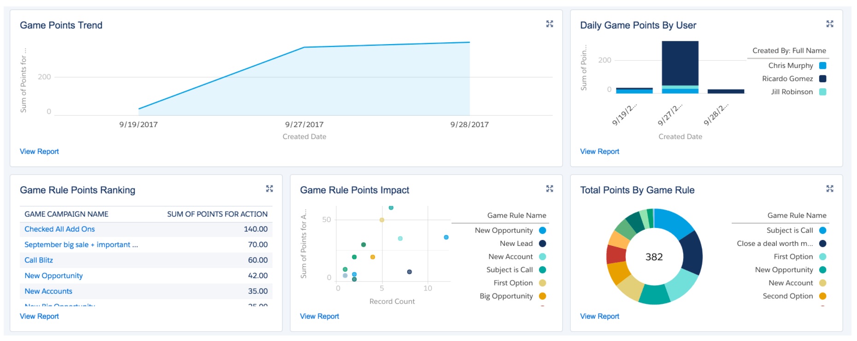Click the dark navy bar for 9/27 in daily chart
857x341 pixels.
(680, 63)
